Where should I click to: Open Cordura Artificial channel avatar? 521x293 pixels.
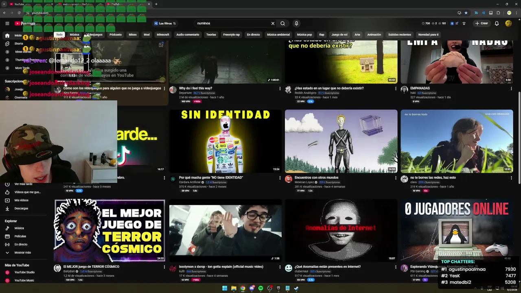[173, 179]
